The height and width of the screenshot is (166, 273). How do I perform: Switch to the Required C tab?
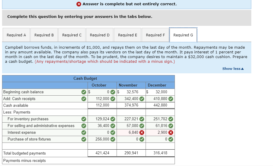[72, 35]
